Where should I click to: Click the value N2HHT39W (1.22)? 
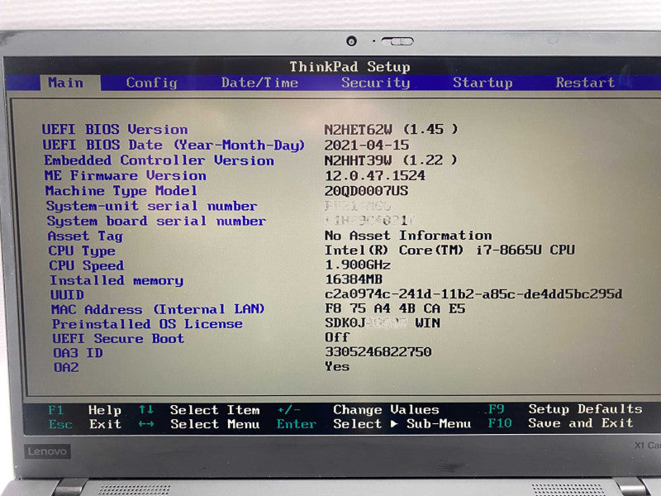point(390,160)
